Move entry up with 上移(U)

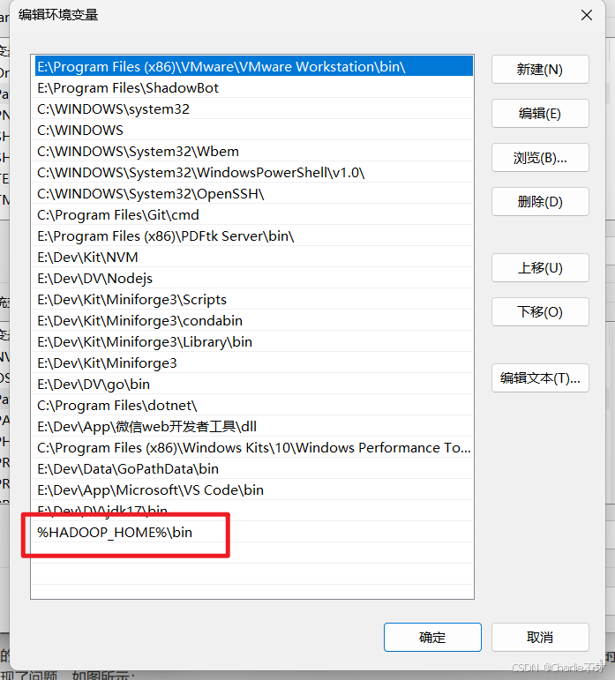540,268
